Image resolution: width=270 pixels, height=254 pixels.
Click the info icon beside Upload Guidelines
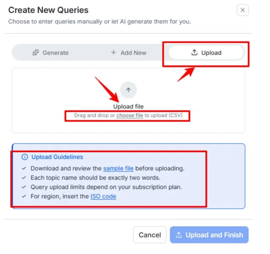25,157
